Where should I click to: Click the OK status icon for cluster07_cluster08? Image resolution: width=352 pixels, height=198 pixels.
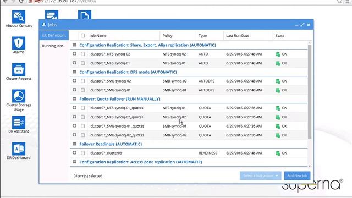tap(278, 153)
